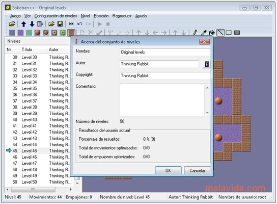Select the filled rectangle shape tool

tap(237, 33)
